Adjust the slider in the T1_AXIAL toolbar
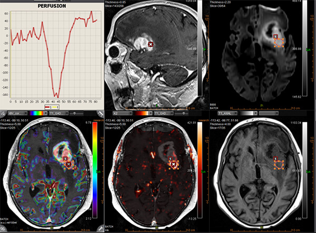Image resolution: width=316 pixels, height=233 pixels. (x=269, y=113)
